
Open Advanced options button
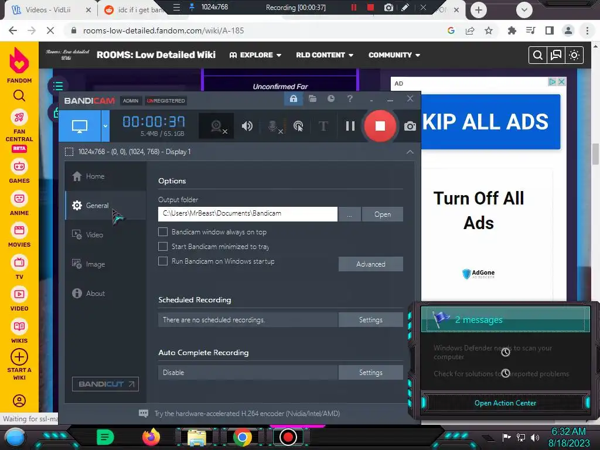370,264
